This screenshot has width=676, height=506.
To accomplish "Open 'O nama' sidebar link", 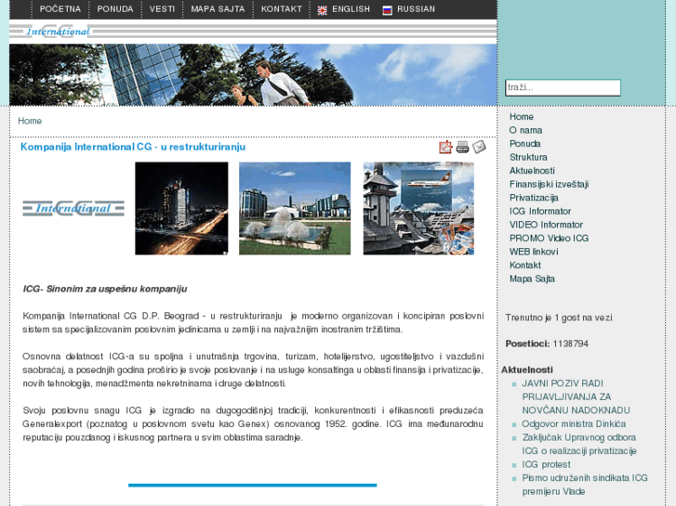I will pos(525,130).
